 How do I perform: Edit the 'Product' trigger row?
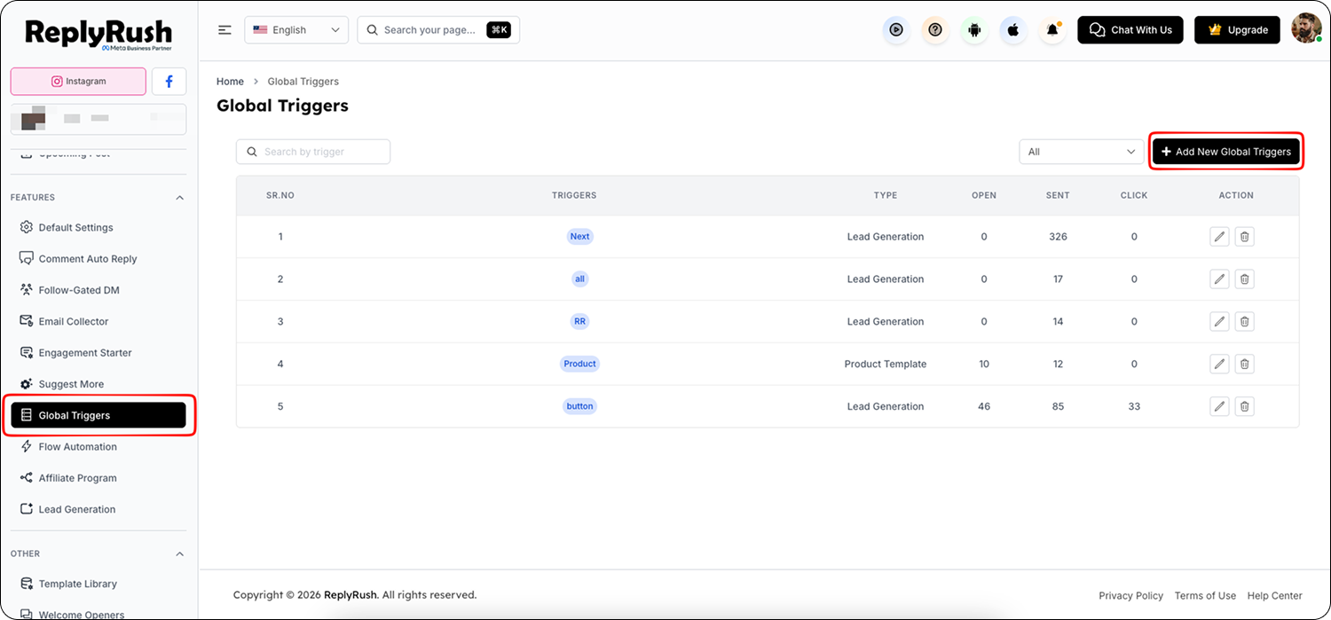1220,364
